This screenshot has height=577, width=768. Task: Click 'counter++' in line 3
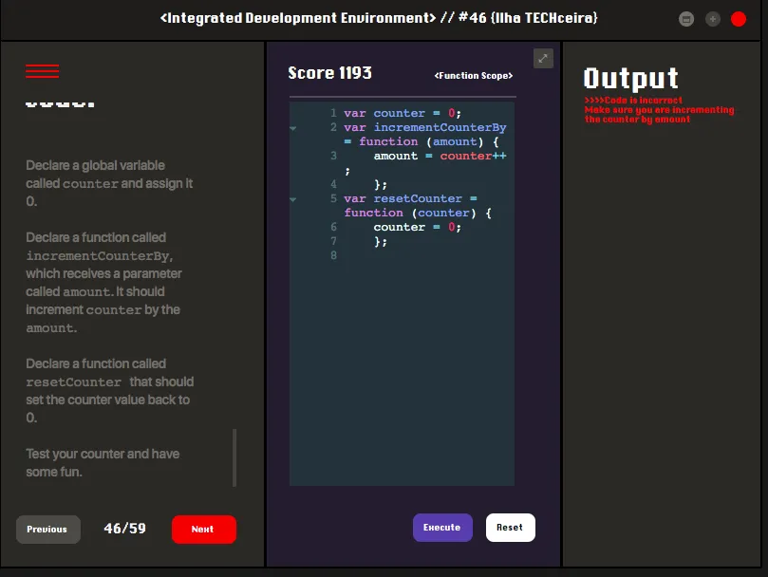(x=473, y=156)
